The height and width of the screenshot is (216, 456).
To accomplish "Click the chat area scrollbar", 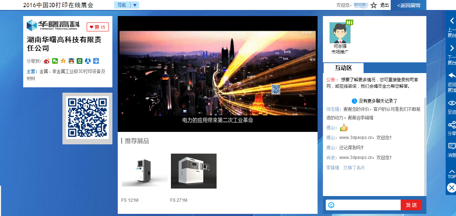I will click(425, 143).
